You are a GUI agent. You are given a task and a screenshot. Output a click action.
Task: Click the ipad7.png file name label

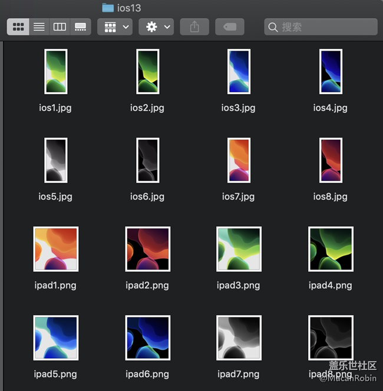tap(239, 374)
